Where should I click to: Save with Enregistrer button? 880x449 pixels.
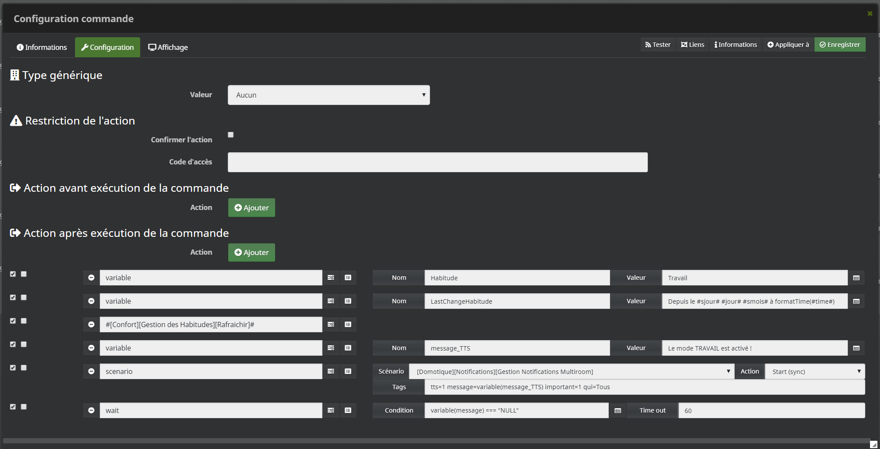tap(840, 45)
